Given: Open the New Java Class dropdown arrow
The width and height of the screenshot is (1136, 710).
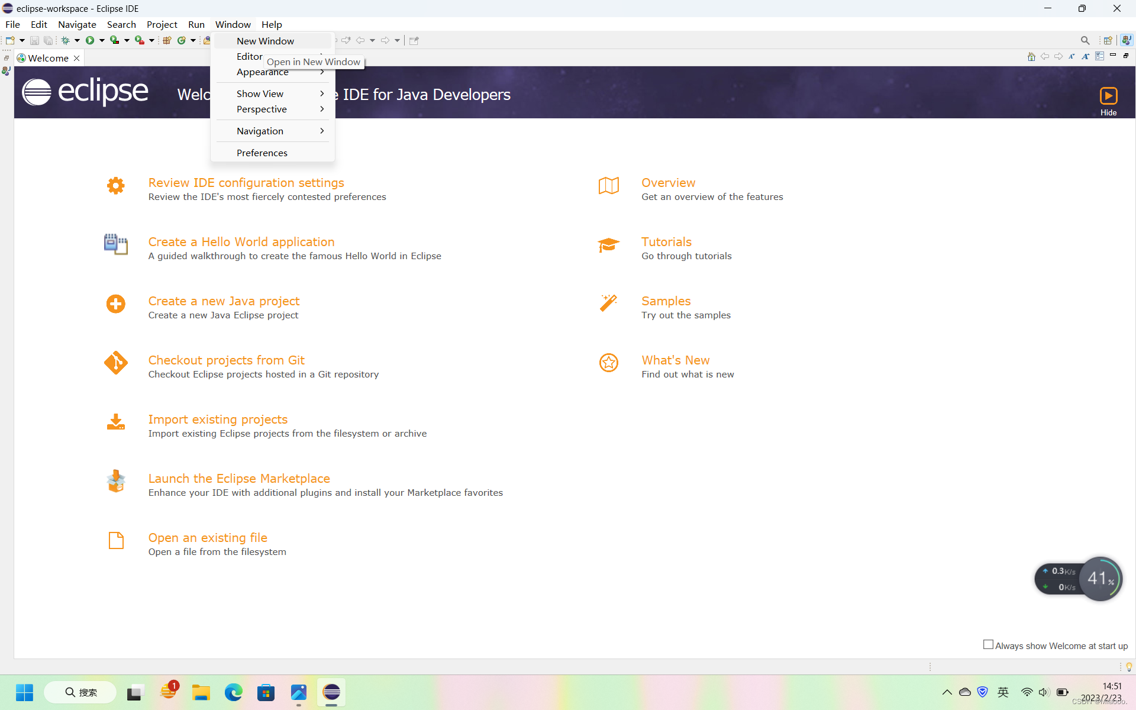Looking at the screenshot, I should click(x=193, y=40).
